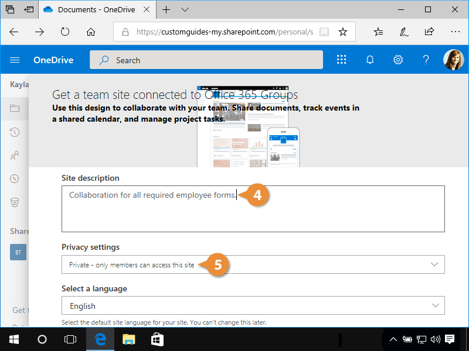
Task: Click the Site description text box
Action: click(x=253, y=209)
